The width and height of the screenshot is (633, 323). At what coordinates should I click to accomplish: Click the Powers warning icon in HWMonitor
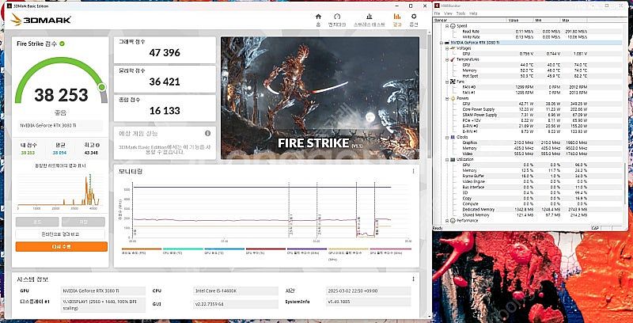click(x=453, y=98)
